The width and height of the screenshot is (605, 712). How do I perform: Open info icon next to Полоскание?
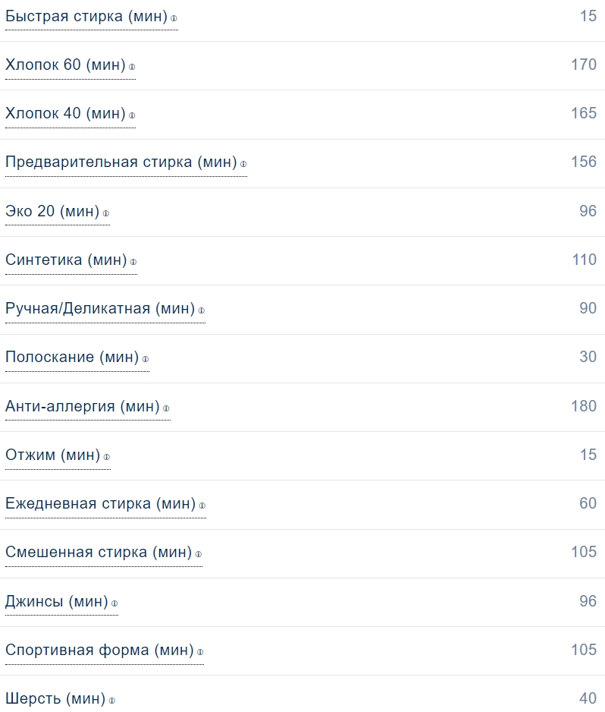[x=146, y=359]
